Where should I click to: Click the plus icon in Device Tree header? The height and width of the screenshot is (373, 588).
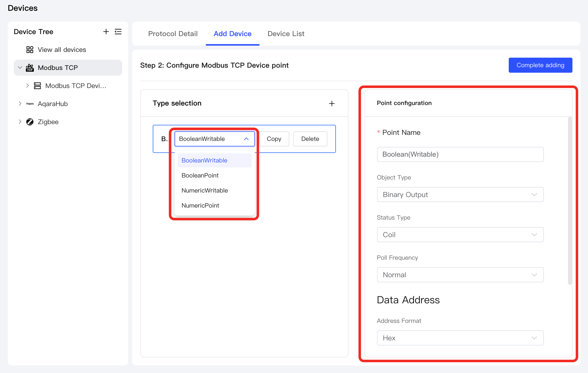coord(106,32)
